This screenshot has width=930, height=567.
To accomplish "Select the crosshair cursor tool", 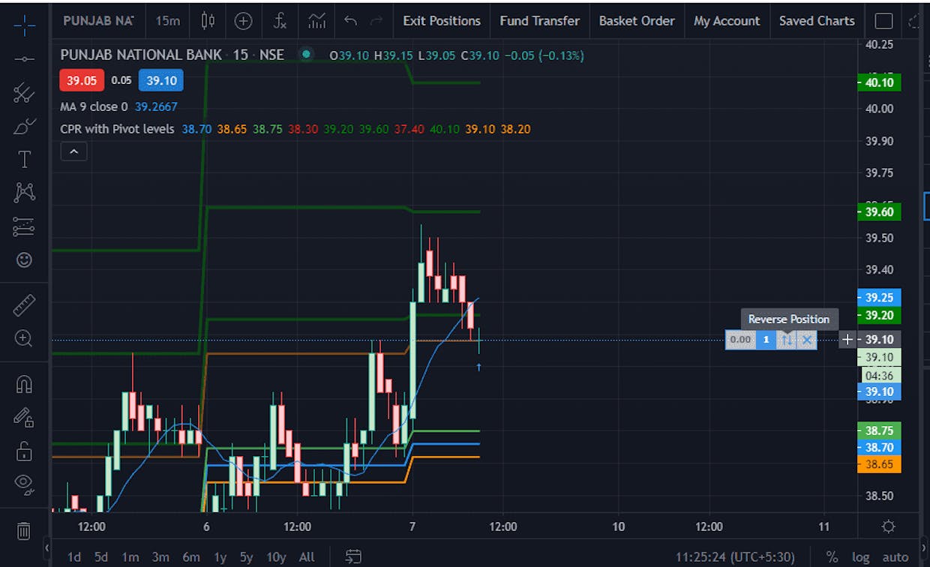I will coord(24,25).
